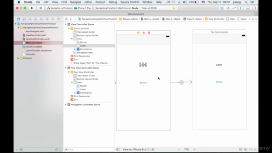Viewport: 272px width, 153px height.
Task: Open ViewController.swift
Action: pyautogui.click(x=36, y=35)
